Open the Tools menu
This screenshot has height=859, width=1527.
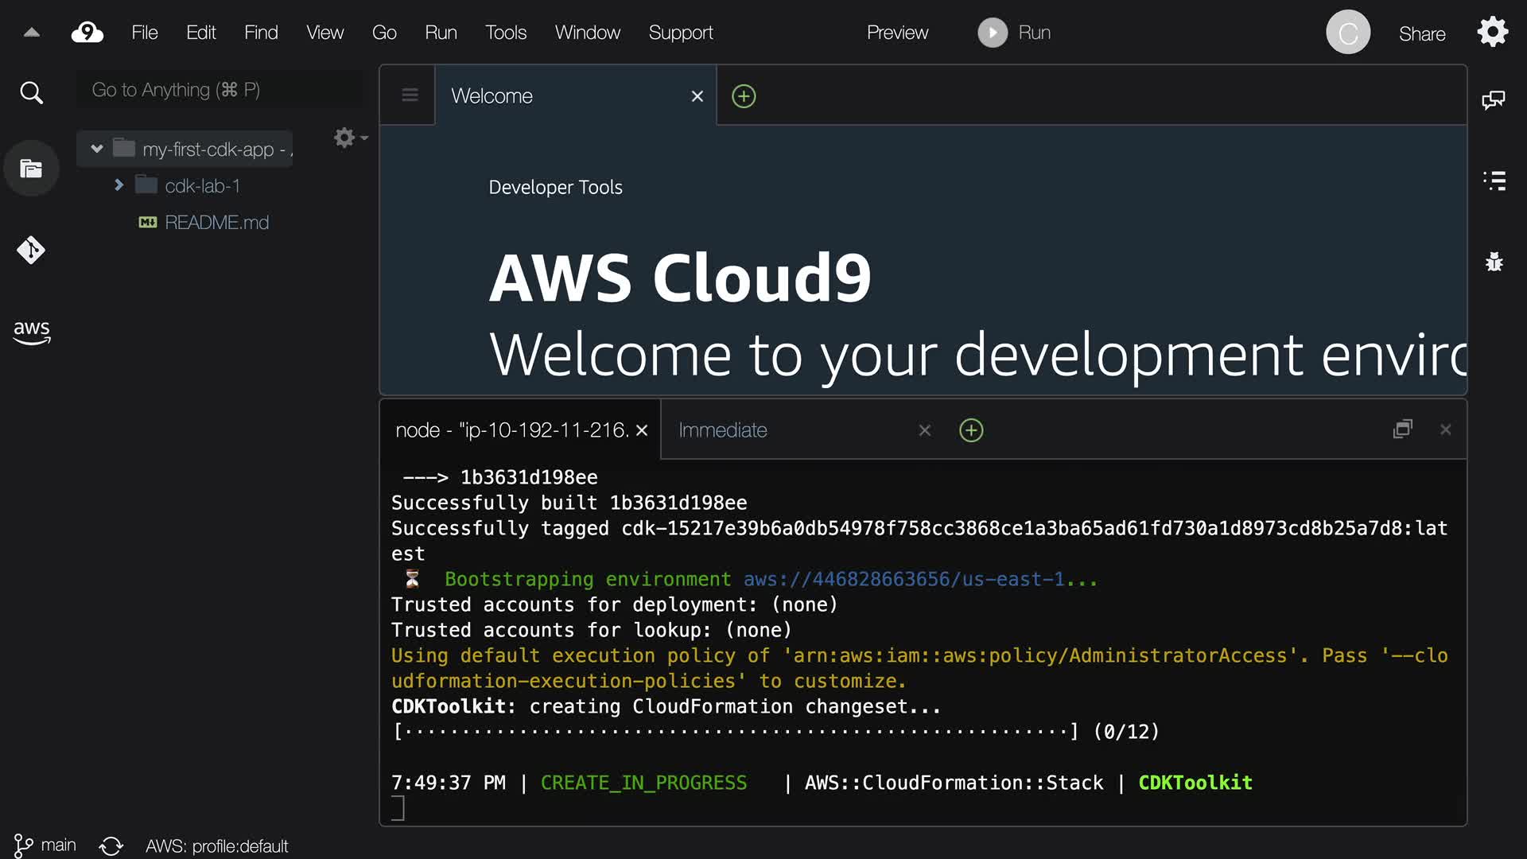[x=505, y=33]
